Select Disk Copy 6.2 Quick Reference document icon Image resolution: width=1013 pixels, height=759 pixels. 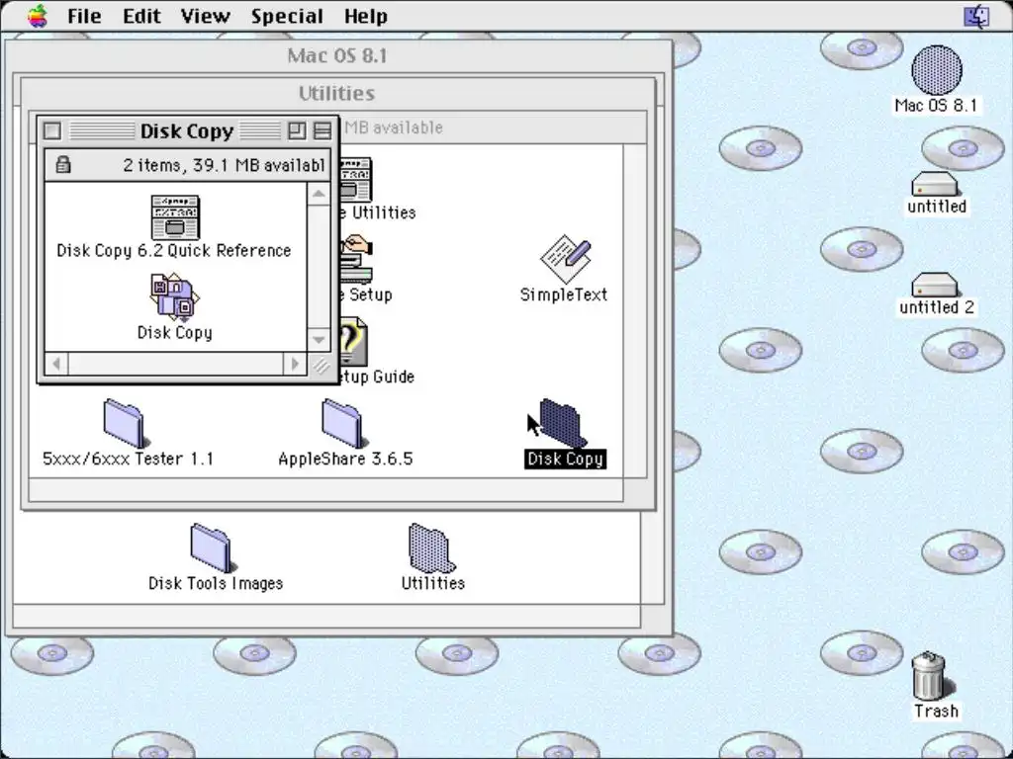175,217
